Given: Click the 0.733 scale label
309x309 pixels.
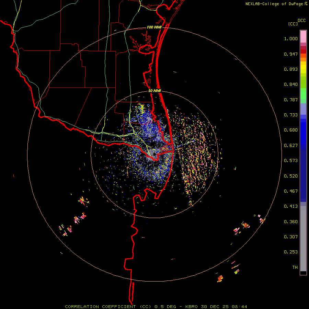Looking at the screenshot, I should coord(291,115).
